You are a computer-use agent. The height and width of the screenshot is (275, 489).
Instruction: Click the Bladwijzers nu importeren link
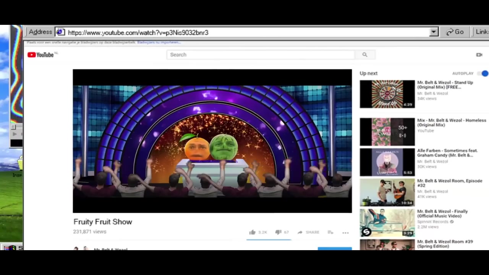(x=159, y=42)
